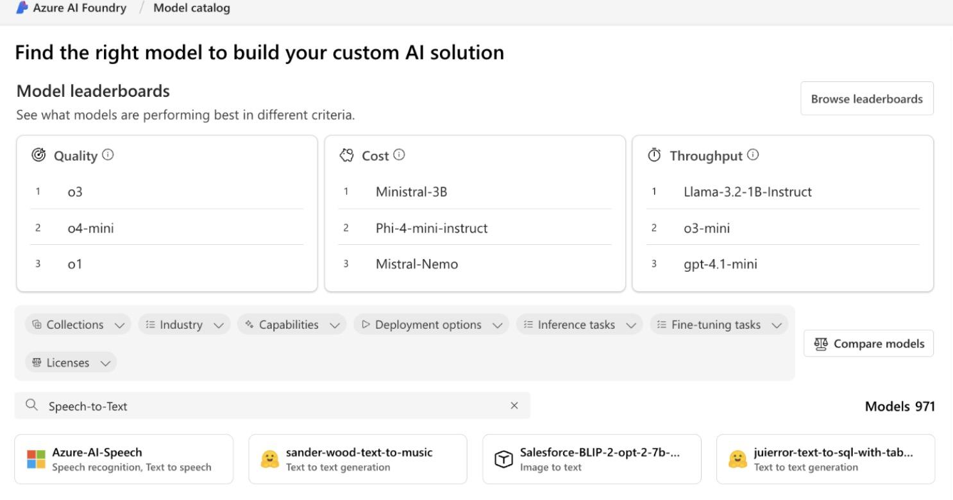This screenshot has width=953, height=500.
Task: Click the box icon on Salesforce-BLIP-2 card
Action: [504, 458]
